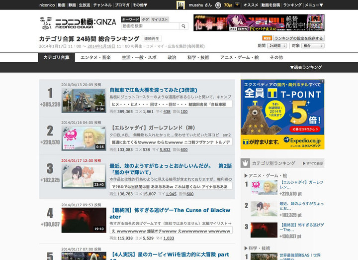Select the 生活・一般・スポ tab
This screenshot has height=260, width=358.
(x=139, y=57)
